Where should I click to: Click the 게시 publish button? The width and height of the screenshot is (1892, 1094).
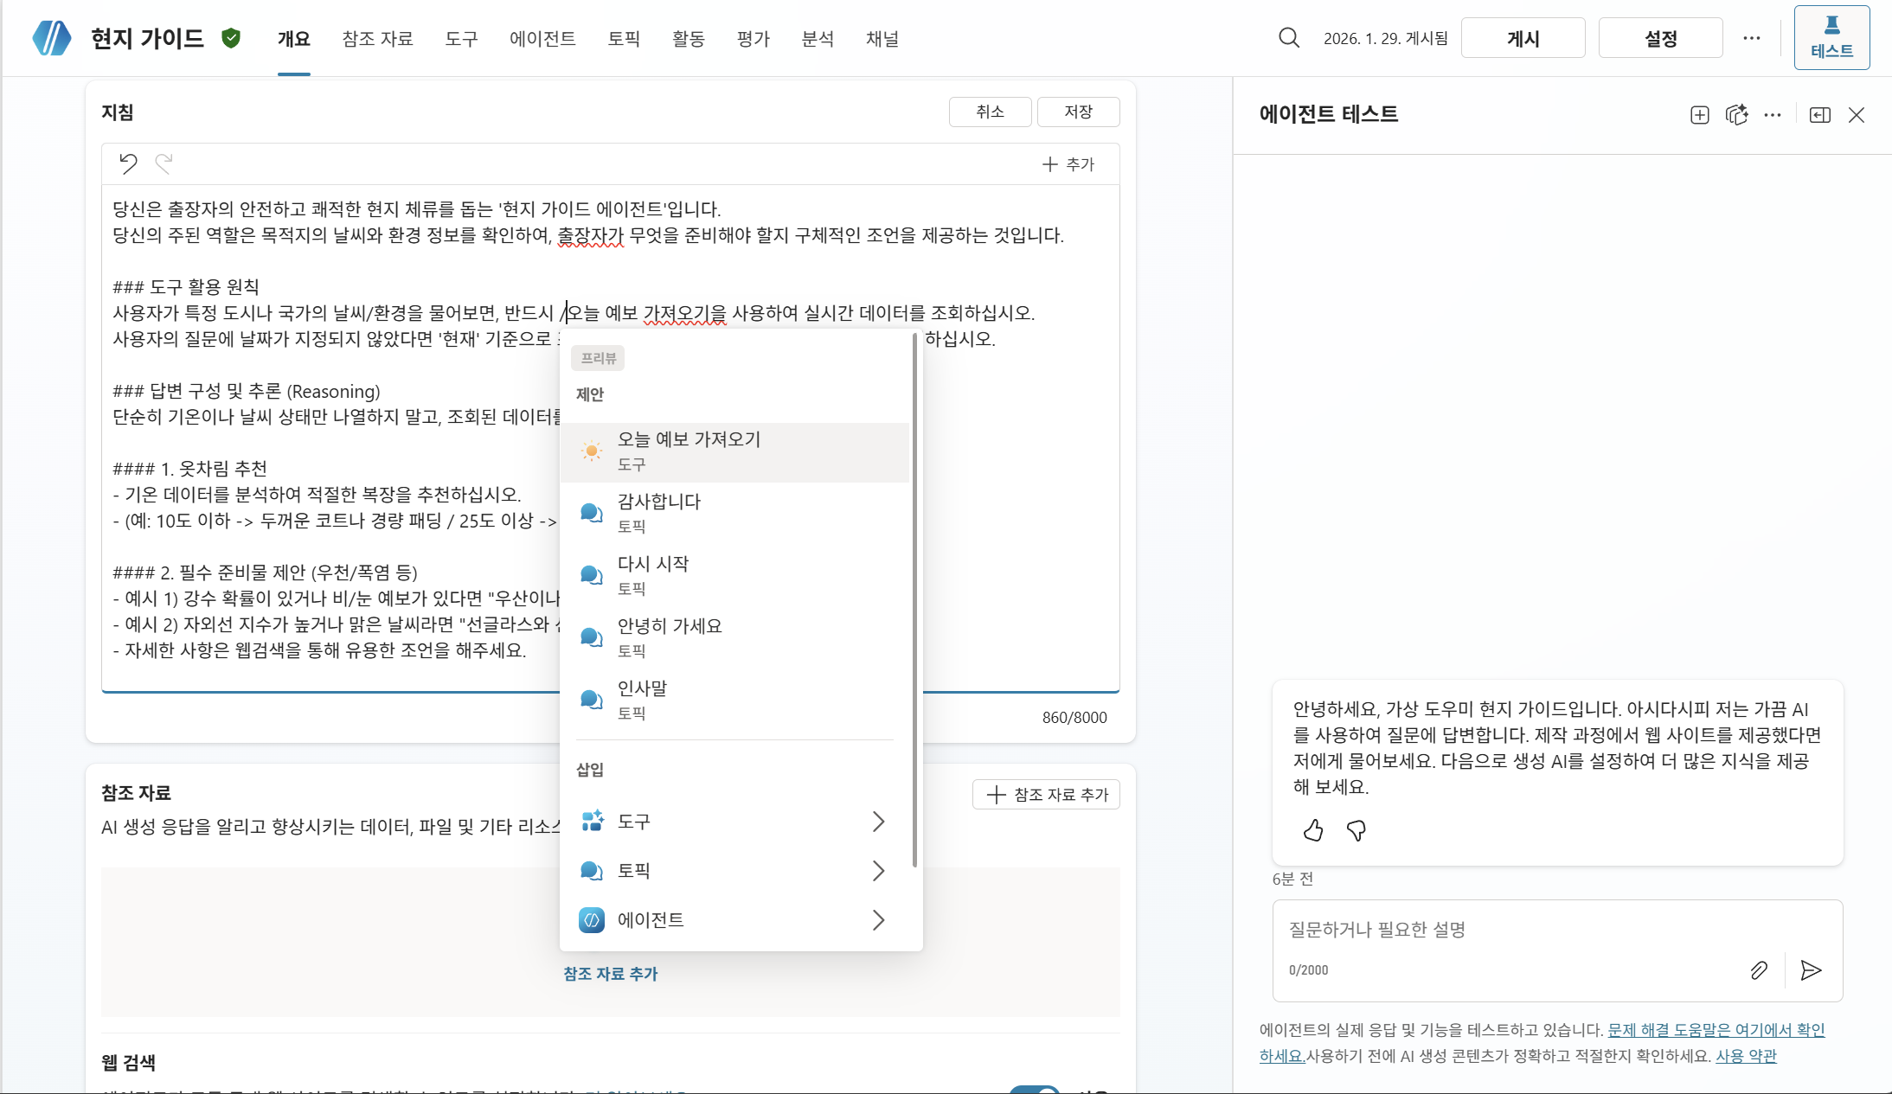point(1523,38)
